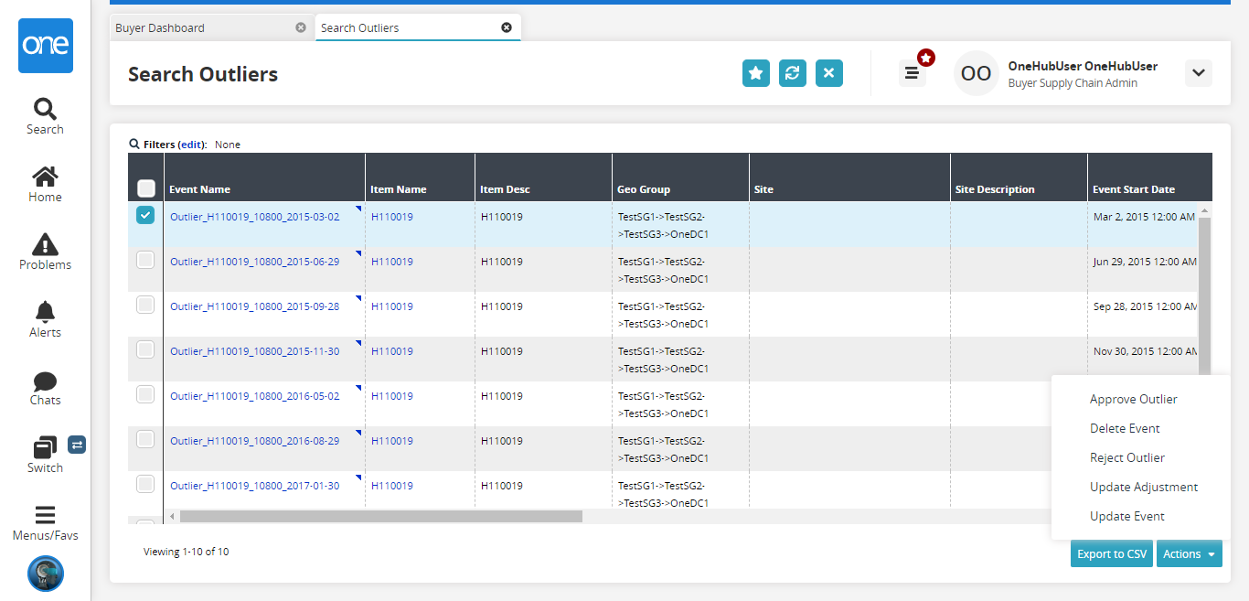Viewport: 1249px width, 601px height.
Task: Expand the user profile chevron dropdown
Action: [1198, 73]
